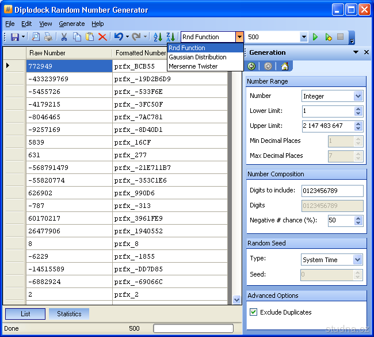Click the green Back arrow in Generation panel
Screen dimensions: 374x337
pyautogui.click(x=252, y=66)
